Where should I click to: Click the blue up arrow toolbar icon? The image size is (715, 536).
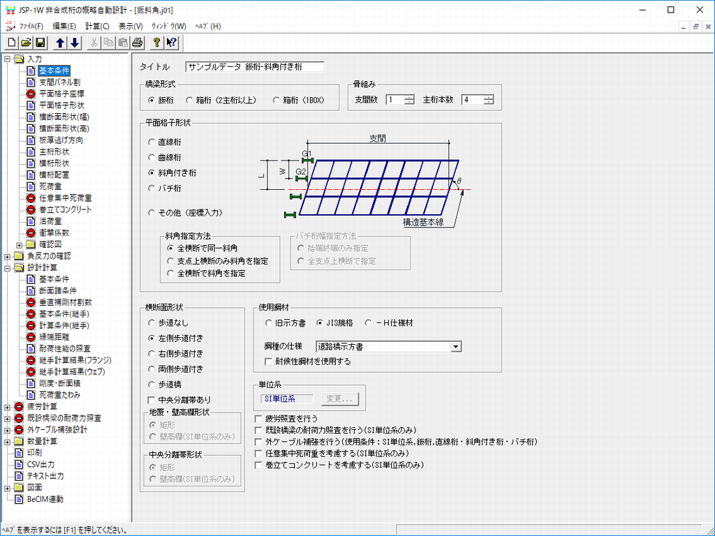pos(60,43)
